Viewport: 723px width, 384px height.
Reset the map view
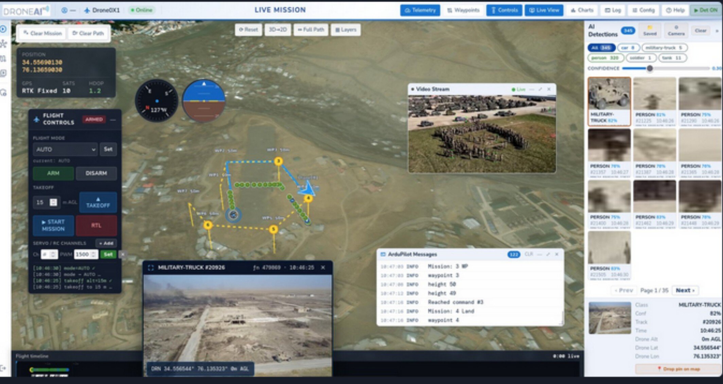(248, 30)
